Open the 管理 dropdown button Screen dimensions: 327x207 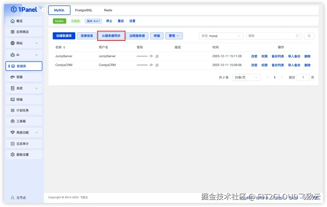(x=174, y=36)
